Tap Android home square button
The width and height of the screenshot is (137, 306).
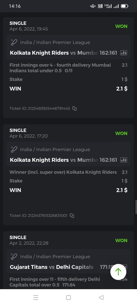pos(68,298)
